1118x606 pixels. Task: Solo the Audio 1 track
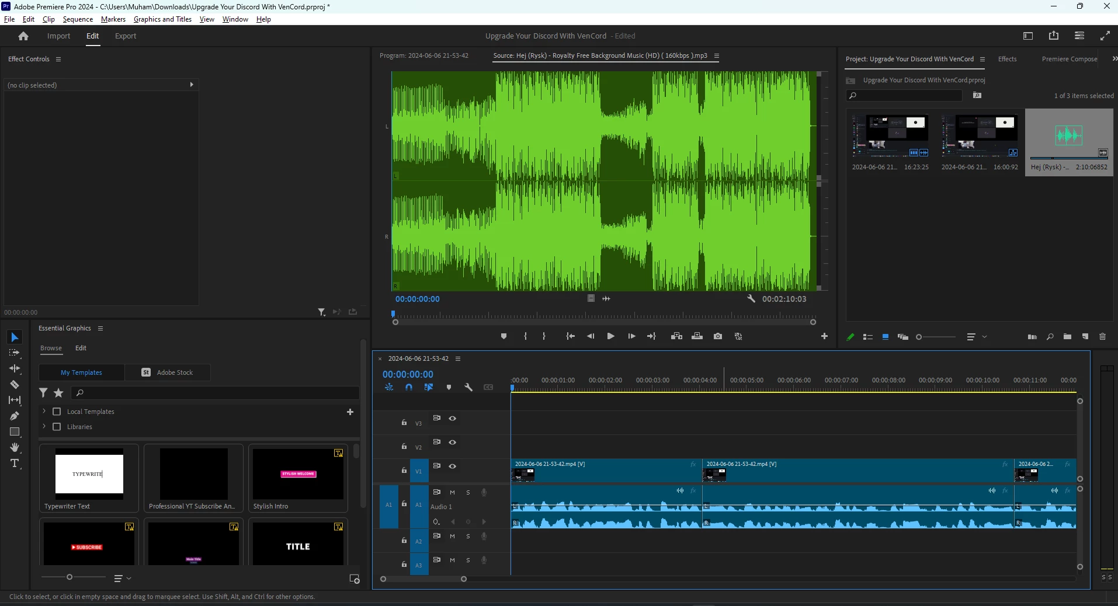pyautogui.click(x=468, y=493)
